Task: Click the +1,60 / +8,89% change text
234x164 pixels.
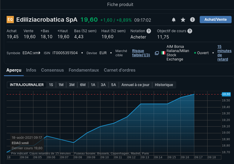Action: [116, 20]
